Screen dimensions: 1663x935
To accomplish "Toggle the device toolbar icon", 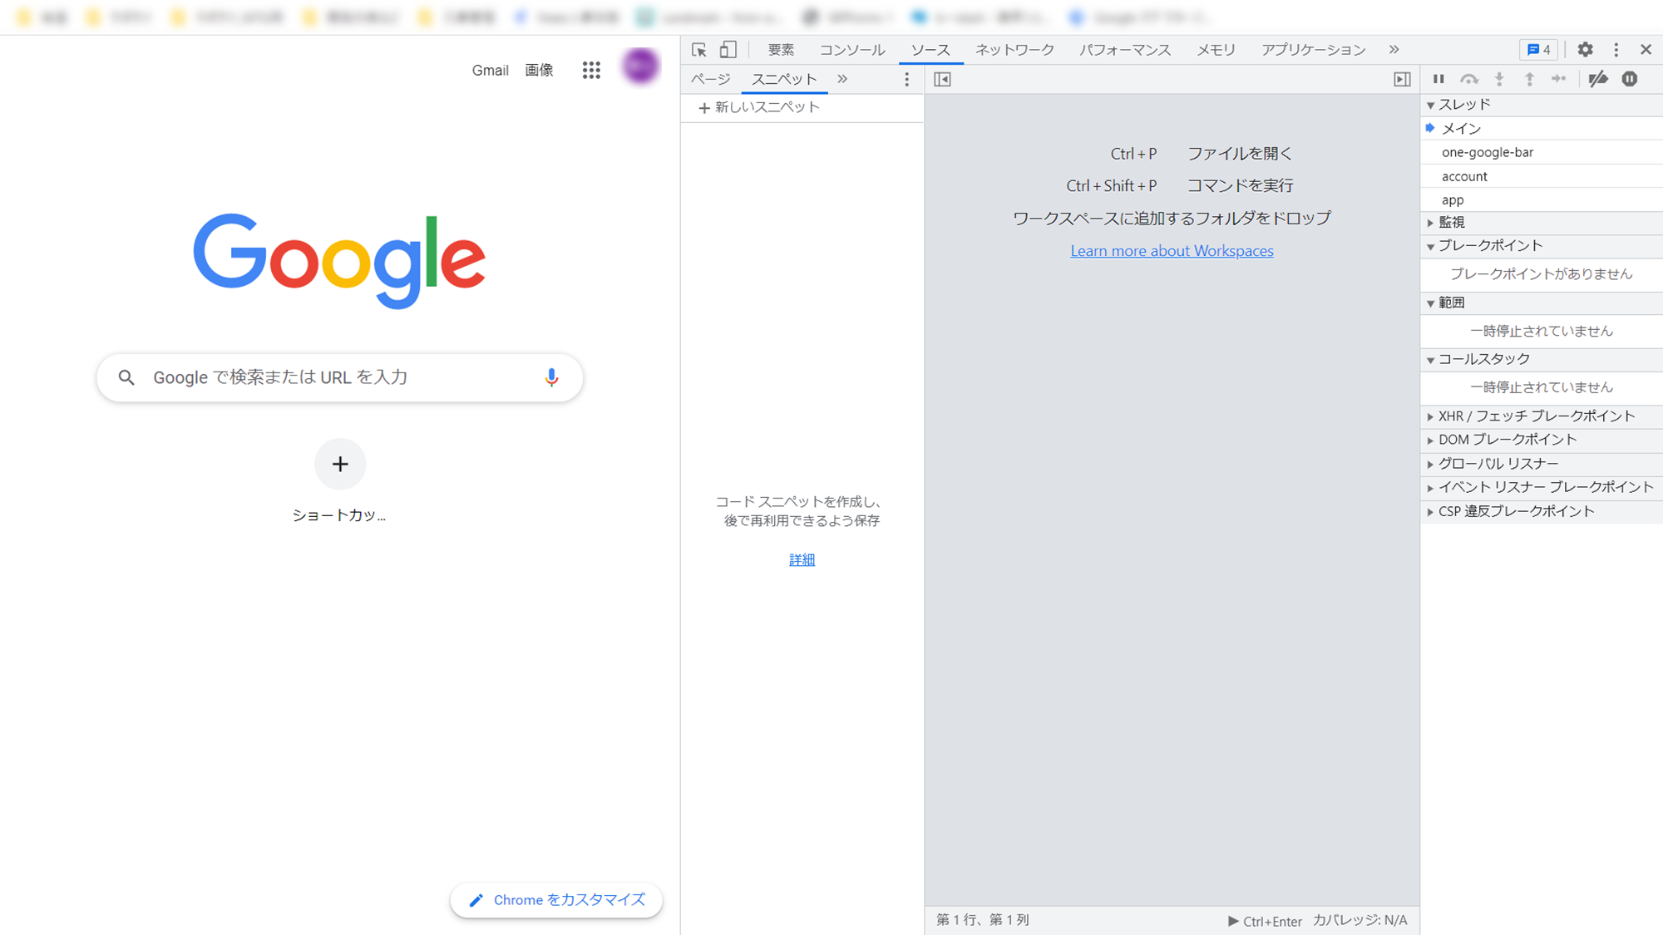I will click(x=728, y=50).
